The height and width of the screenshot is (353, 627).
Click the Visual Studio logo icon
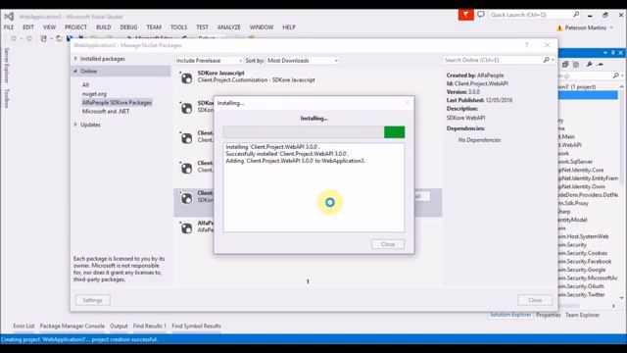point(9,17)
